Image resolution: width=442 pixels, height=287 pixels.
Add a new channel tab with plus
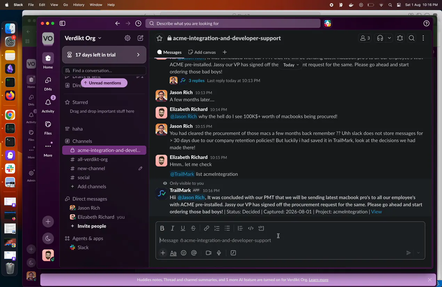[x=224, y=52]
